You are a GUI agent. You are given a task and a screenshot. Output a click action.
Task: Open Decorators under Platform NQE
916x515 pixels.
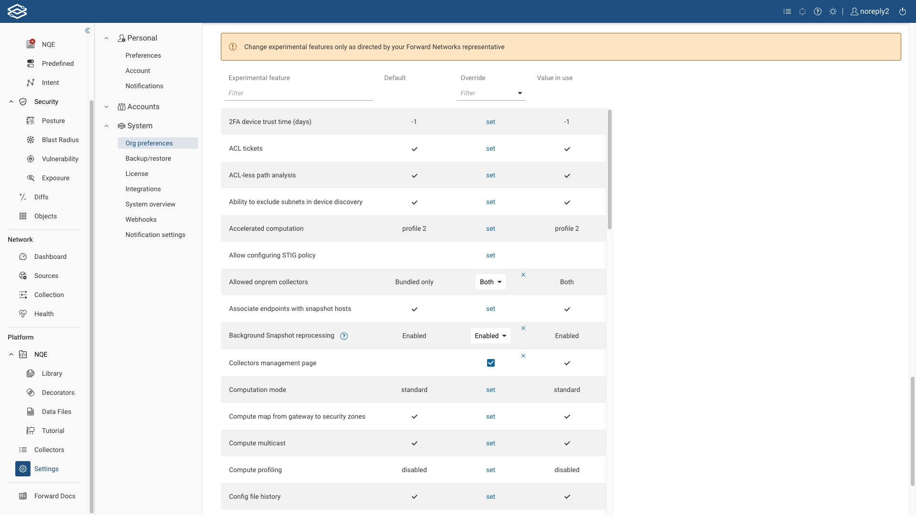click(57, 392)
